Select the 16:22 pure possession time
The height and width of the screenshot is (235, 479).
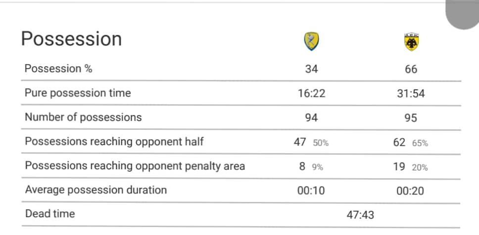(311, 93)
